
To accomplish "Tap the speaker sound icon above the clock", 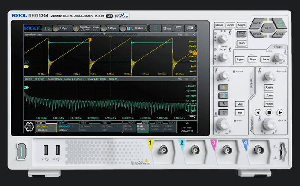I will (x=187, y=124).
